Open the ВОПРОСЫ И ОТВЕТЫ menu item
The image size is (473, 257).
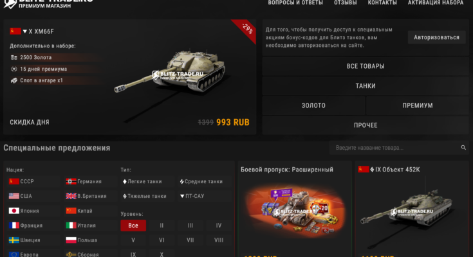coord(295,3)
